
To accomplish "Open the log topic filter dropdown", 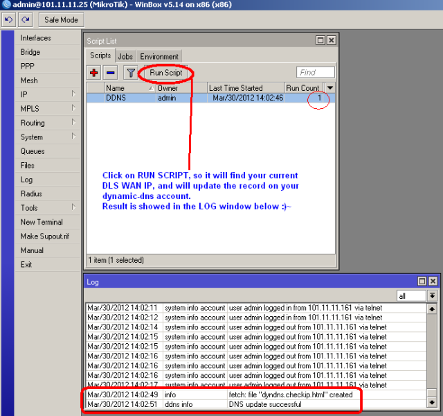I will point(432,295).
